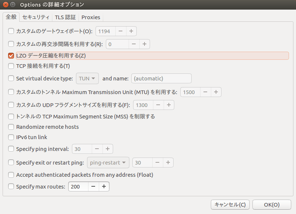This screenshot has width=296, height=214.
Task: Enable IPv6 tun link
Action: click(11, 137)
